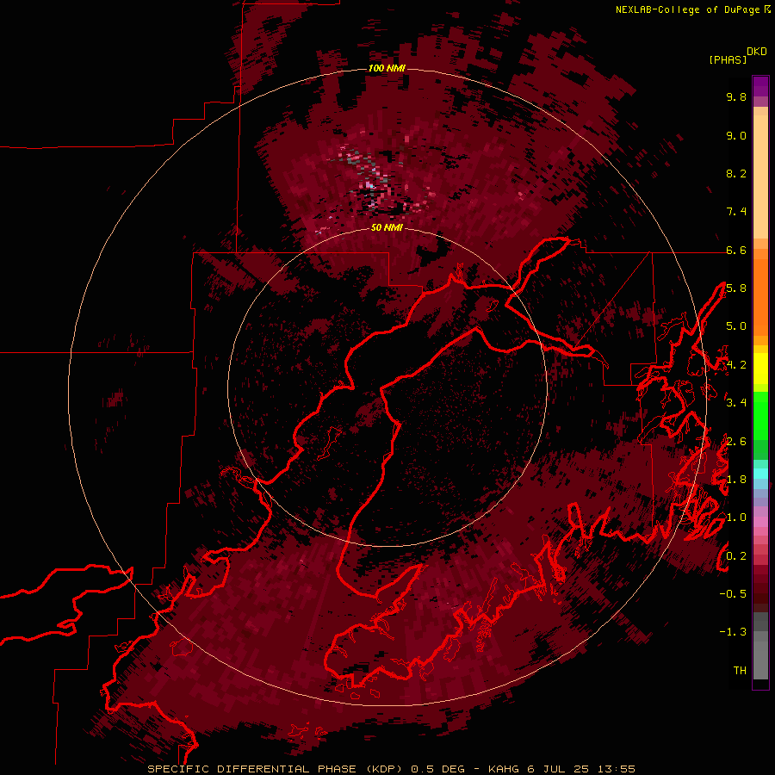Select the 1.0 value on color scale
The image size is (775, 775).
736,518
